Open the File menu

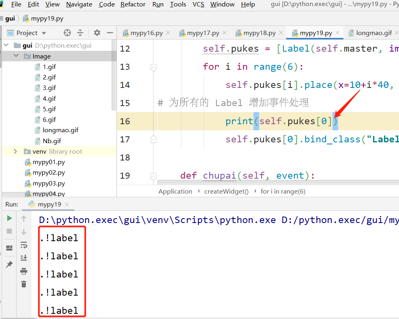(16, 4)
